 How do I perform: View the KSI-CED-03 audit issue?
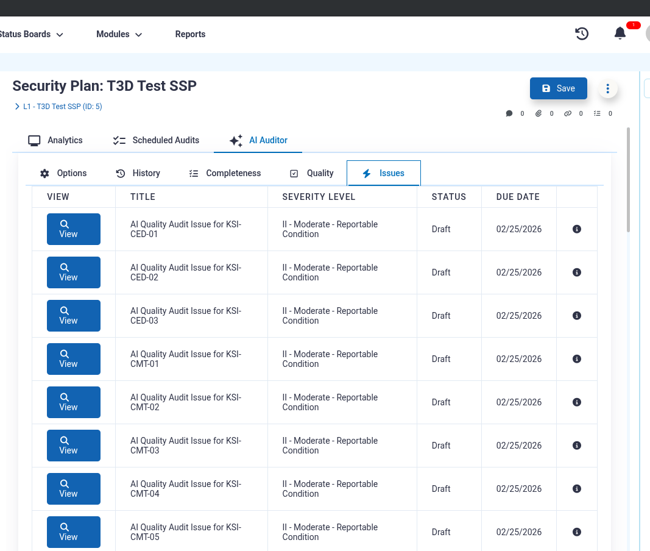[74, 315]
